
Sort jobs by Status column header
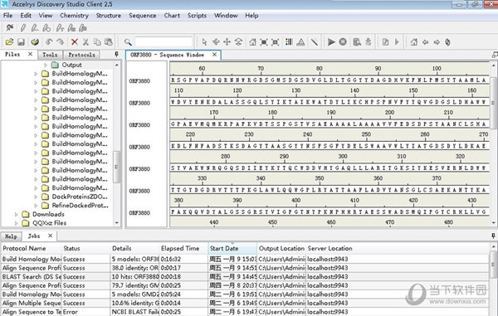[85, 249]
